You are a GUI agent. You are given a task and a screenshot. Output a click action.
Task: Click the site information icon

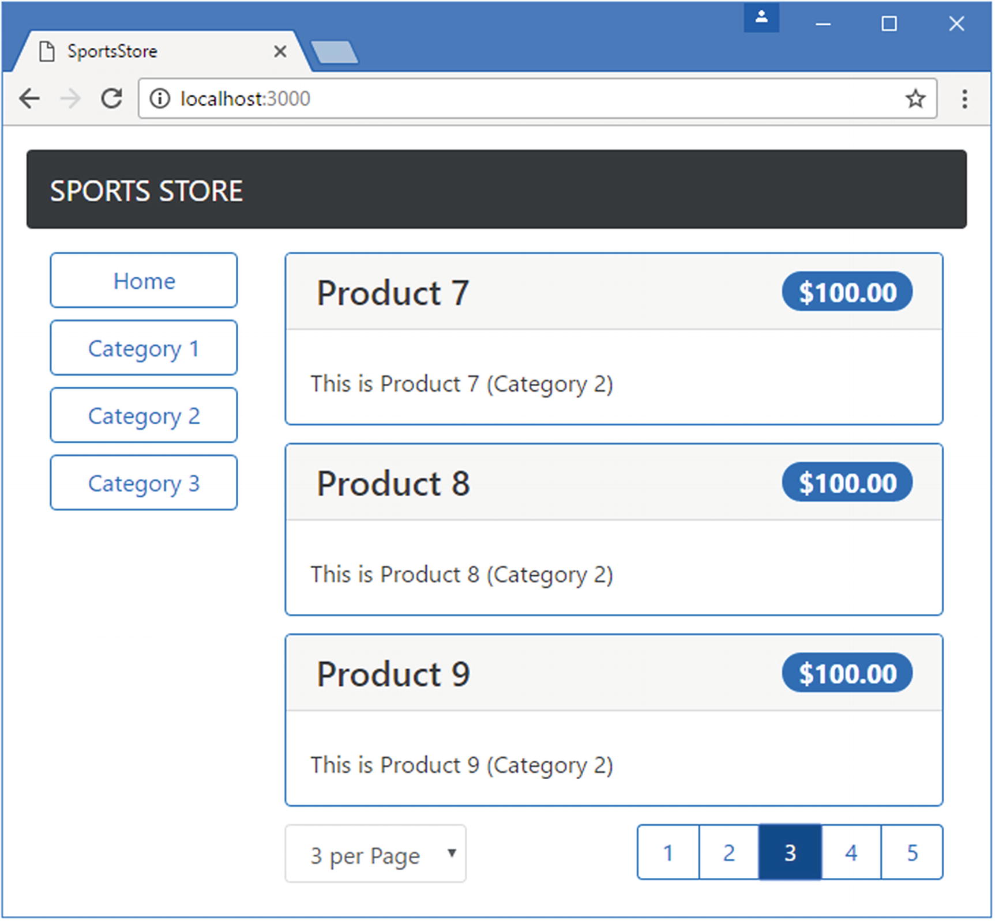(160, 99)
